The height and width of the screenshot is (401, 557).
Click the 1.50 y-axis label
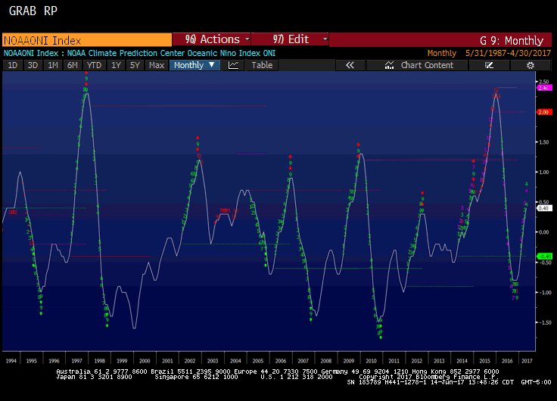pos(544,142)
